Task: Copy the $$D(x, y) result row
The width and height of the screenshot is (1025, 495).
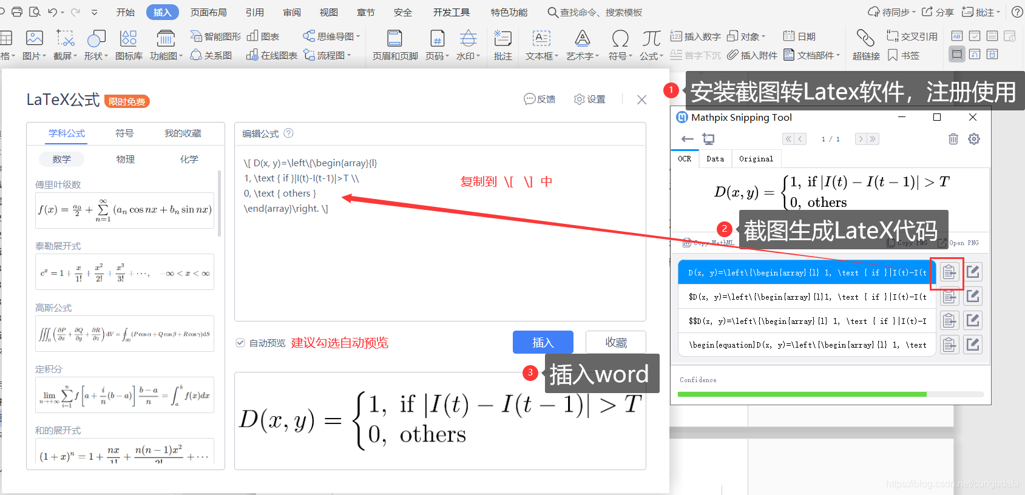Action: pos(949,320)
